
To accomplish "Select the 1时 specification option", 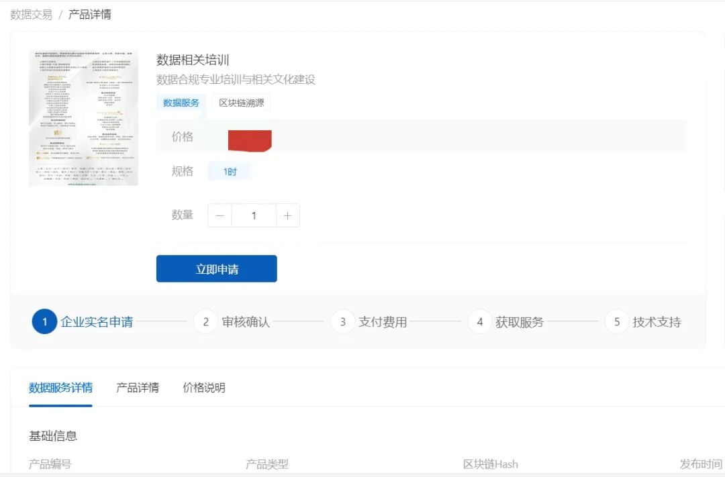I will (x=230, y=171).
